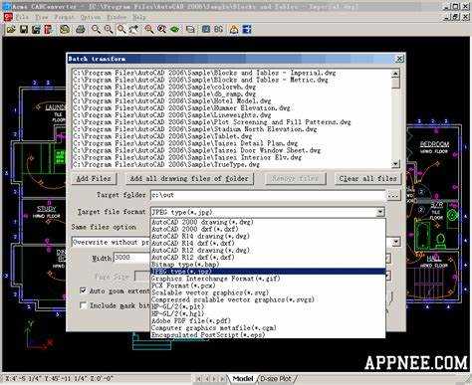Click the BG background color toolbar icon
The width and height of the screenshot is (472, 385).
(218, 30)
